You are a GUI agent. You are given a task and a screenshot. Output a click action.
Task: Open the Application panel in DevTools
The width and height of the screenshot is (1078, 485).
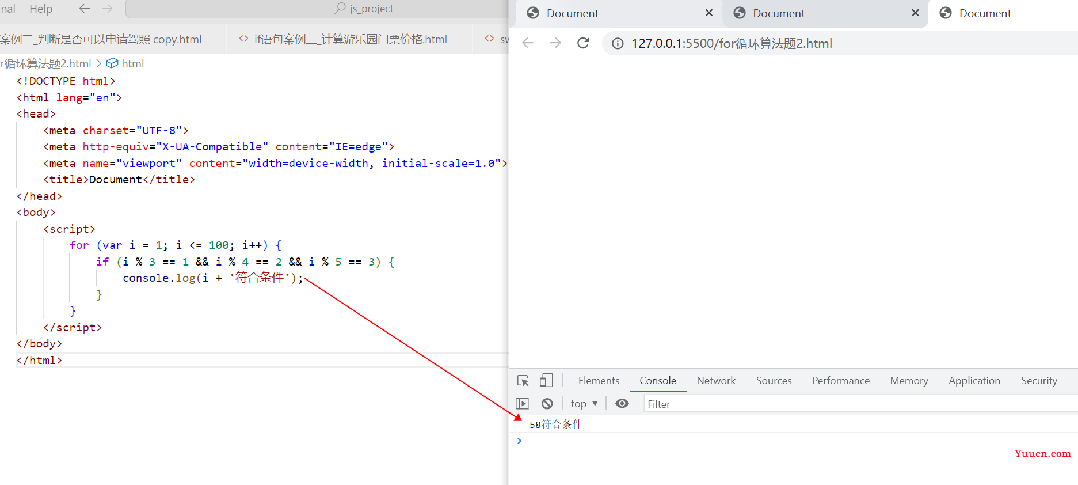point(974,381)
